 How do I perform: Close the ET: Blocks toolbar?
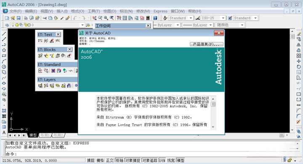tap(70, 49)
